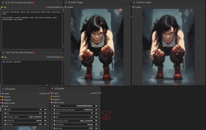Viewport: 206px width, 130px height.
Task: Click the CONDITIONING output port on top CLIP node
Action: [x=62, y=7]
